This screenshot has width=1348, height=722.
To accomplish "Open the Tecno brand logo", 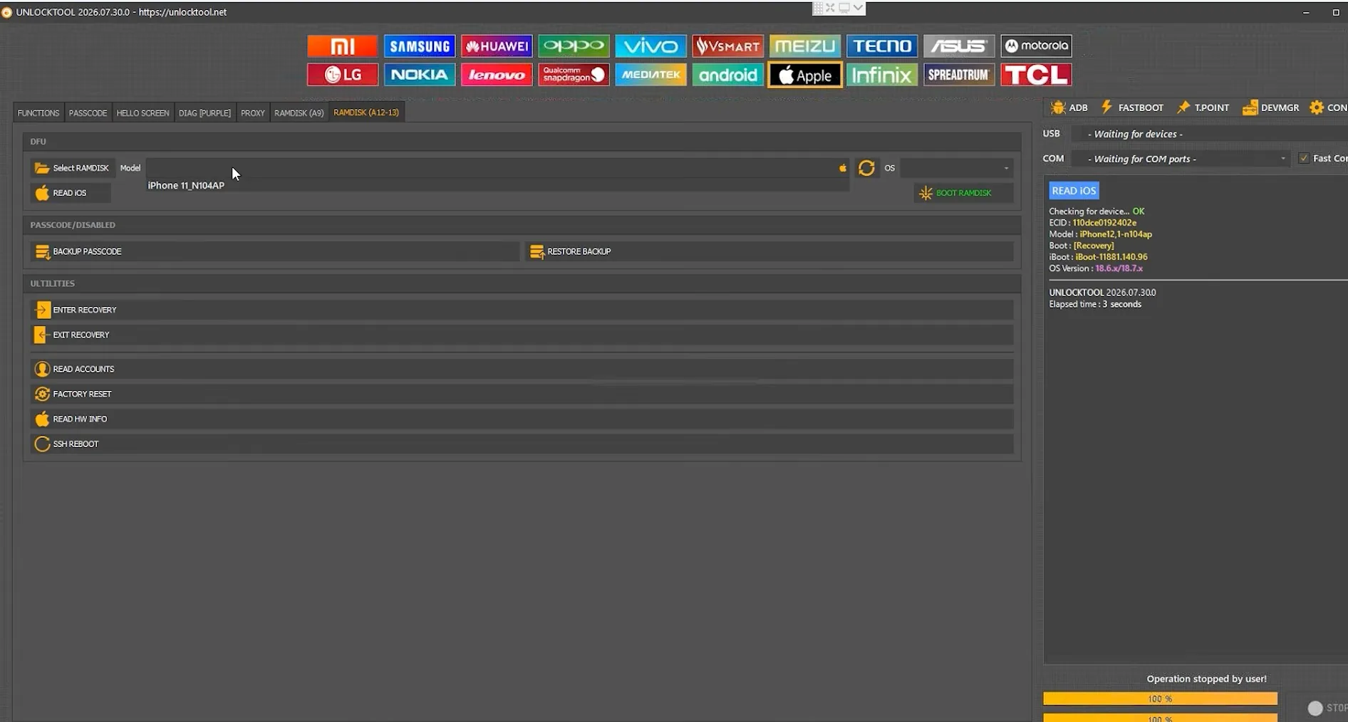I will pyautogui.click(x=881, y=46).
